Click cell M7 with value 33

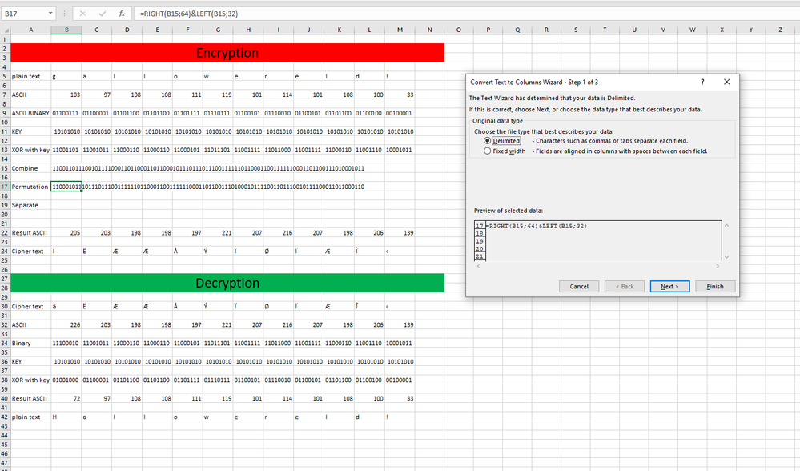(x=400, y=95)
